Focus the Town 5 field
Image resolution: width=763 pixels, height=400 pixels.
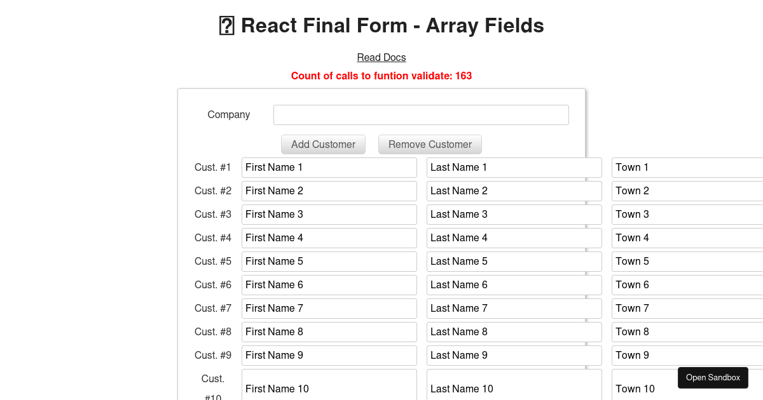click(687, 262)
